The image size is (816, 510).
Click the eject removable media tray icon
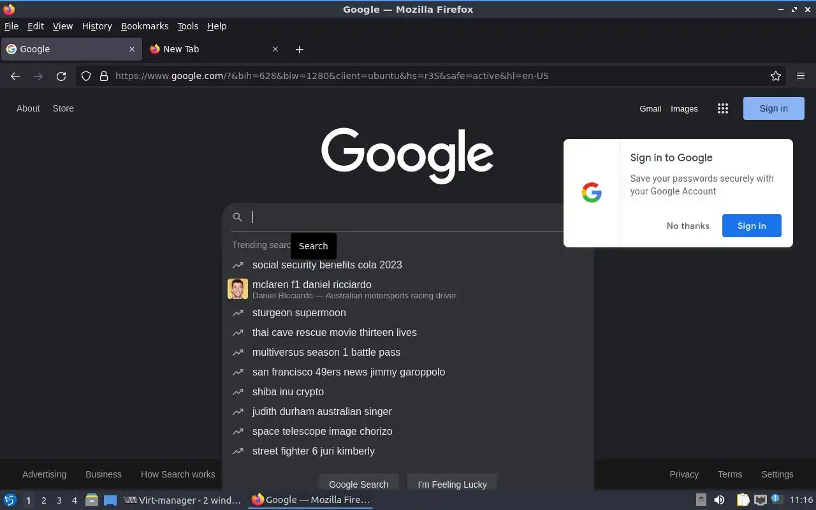701,500
